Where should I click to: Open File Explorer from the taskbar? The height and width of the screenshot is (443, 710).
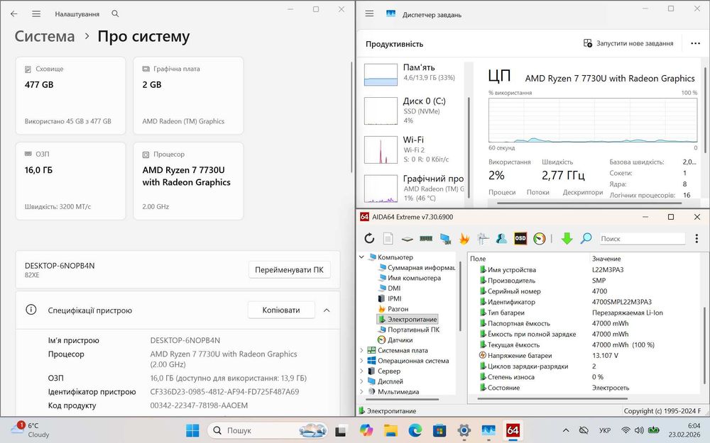pos(390,430)
